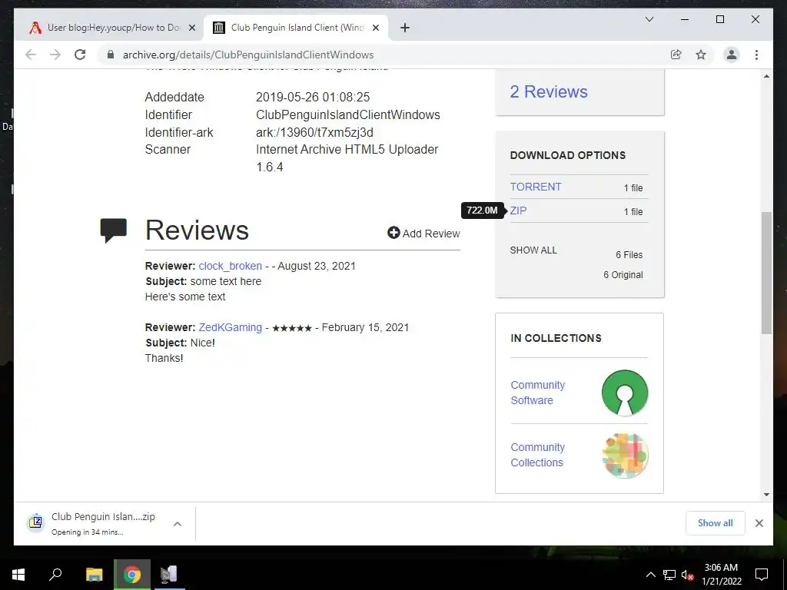787x590 pixels.
Task: Click the computer app taskbar icon
Action: point(168,575)
